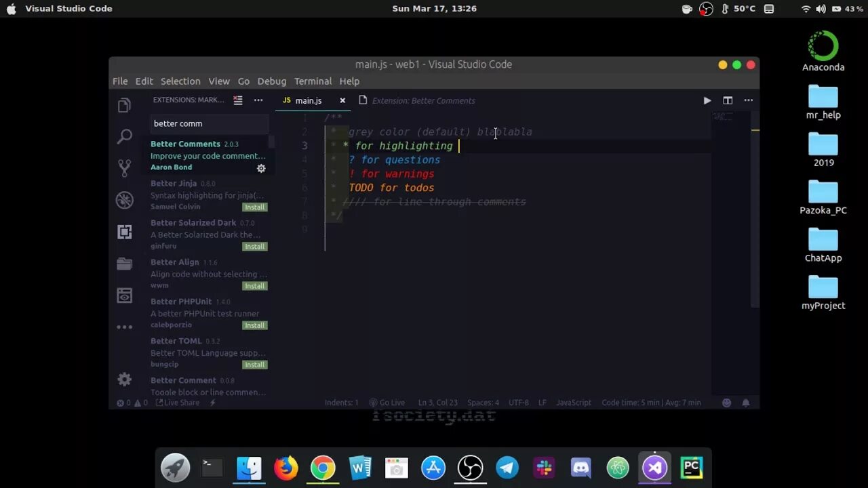The image size is (868, 488).
Task: Open the Explorer view in activity bar
Action: click(x=124, y=106)
